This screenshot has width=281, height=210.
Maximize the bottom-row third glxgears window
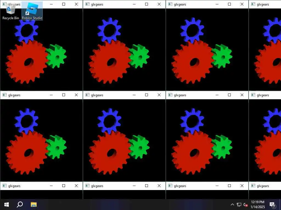(x=229, y=186)
